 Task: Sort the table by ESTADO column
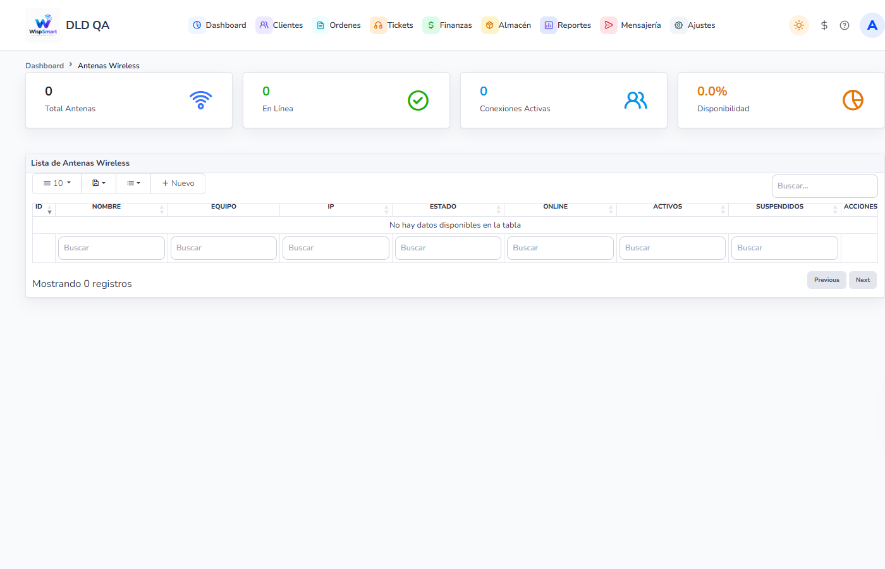448,209
